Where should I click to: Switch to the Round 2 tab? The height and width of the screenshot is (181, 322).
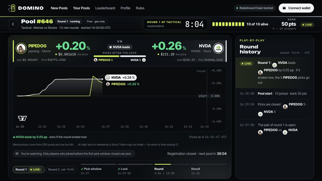click(x=61, y=170)
